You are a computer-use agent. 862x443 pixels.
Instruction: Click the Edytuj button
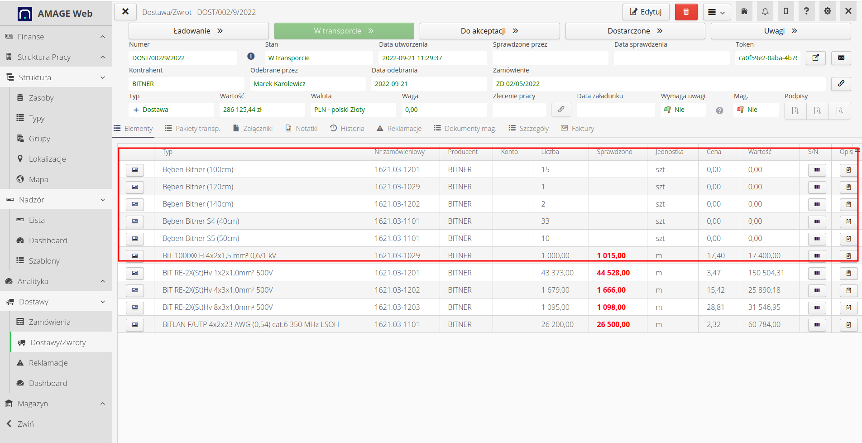[646, 12]
